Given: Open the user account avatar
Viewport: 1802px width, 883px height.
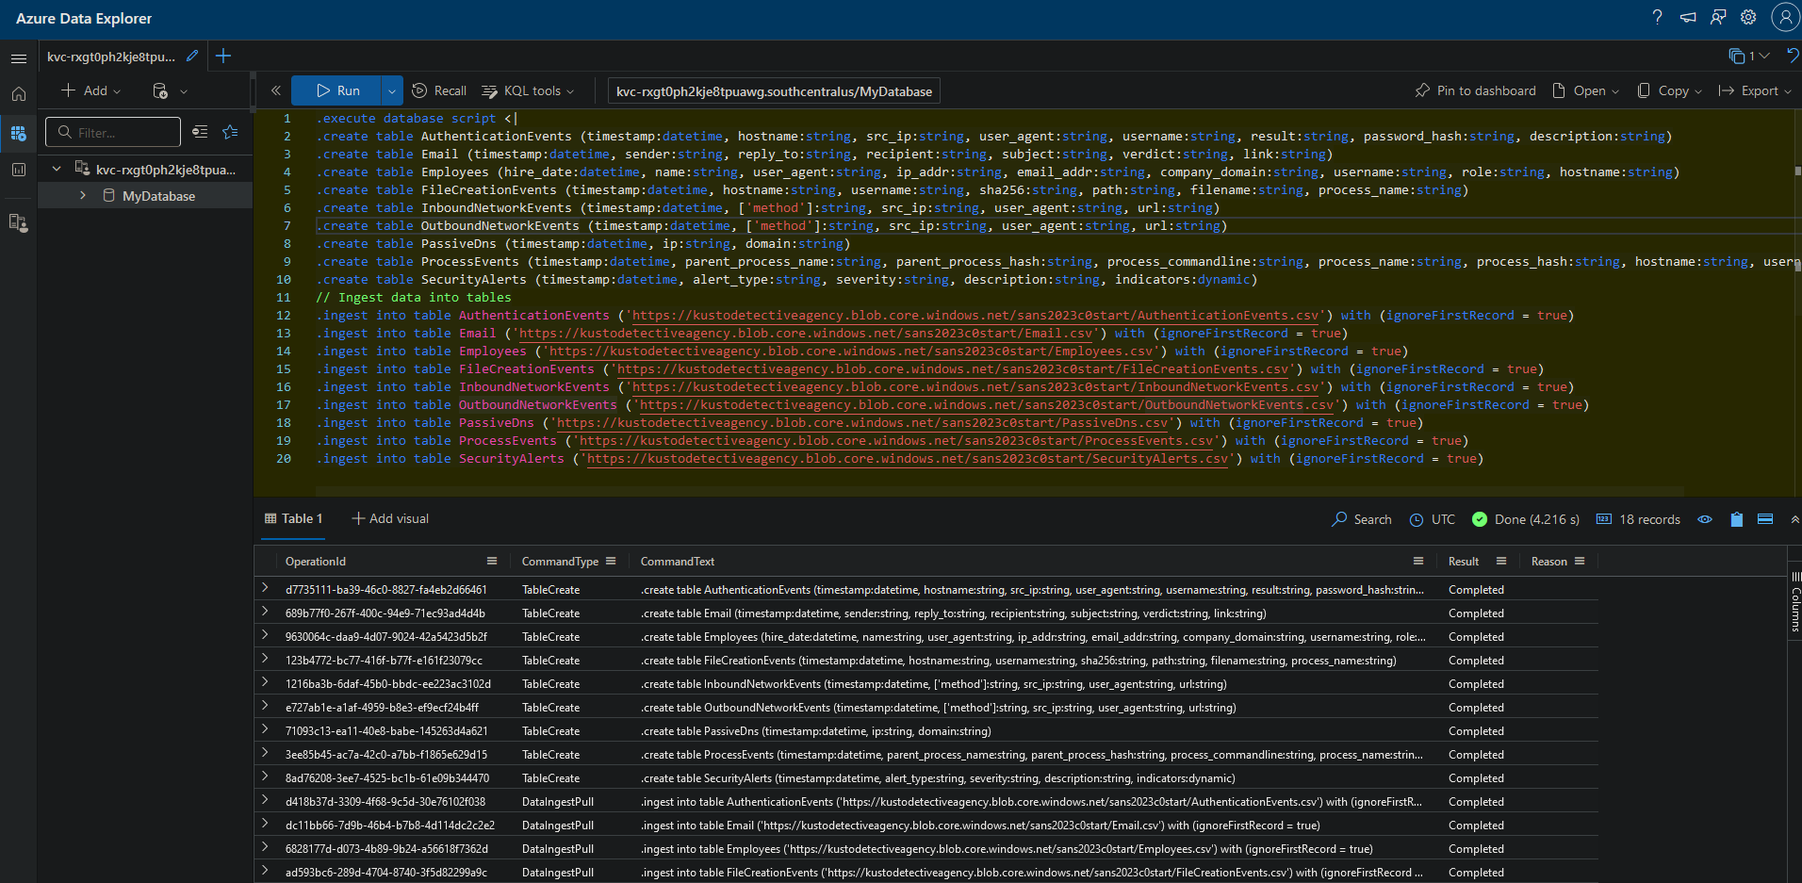Looking at the screenshot, I should (x=1784, y=17).
